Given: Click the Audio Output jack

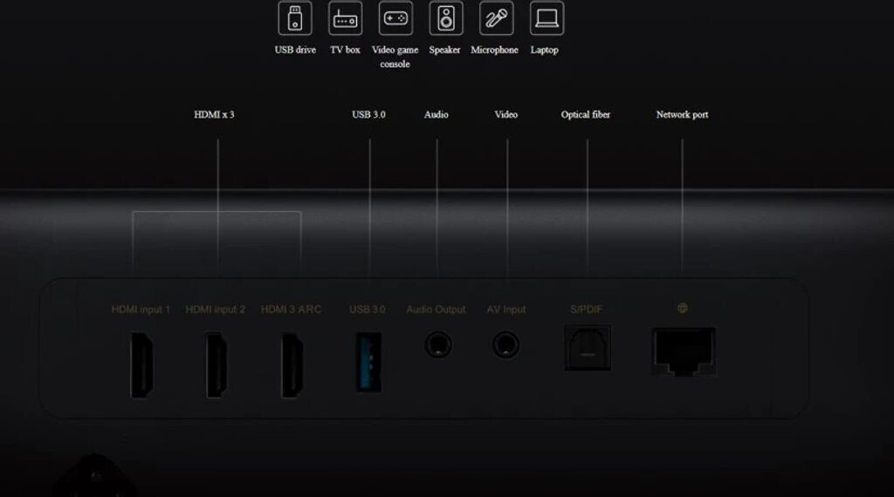Looking at the screenshot, I should [437, 345].
